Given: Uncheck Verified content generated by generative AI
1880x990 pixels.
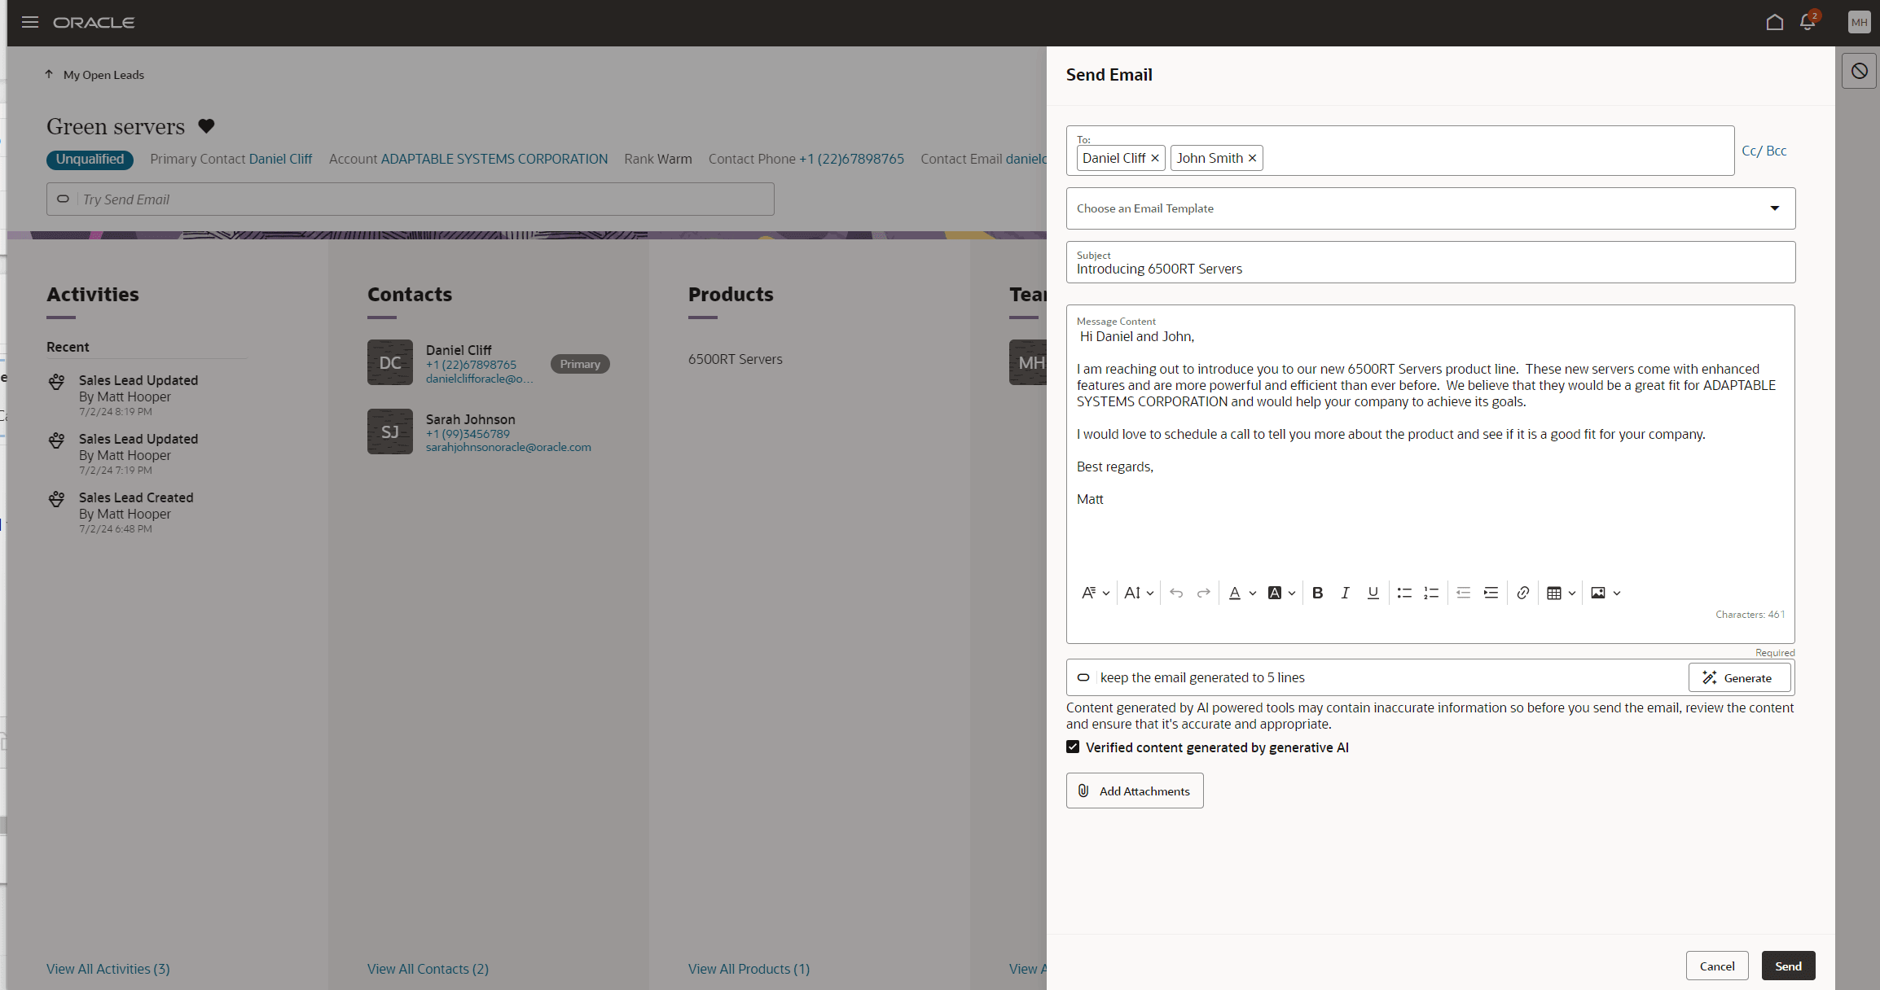Looking at the screenshot, I should [1073, 747].
